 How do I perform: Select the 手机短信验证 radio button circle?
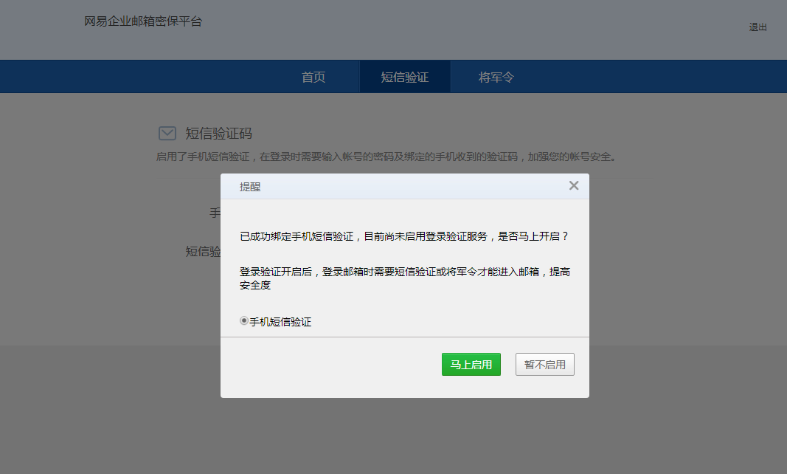(x=244, y=322)
